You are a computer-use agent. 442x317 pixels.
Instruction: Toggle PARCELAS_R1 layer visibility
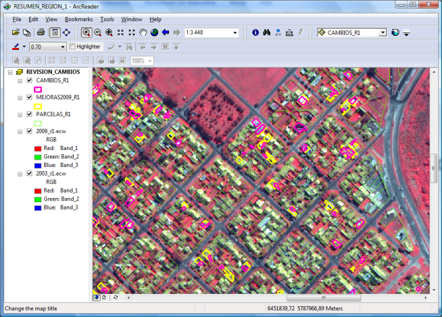click(x=29, y=114)
